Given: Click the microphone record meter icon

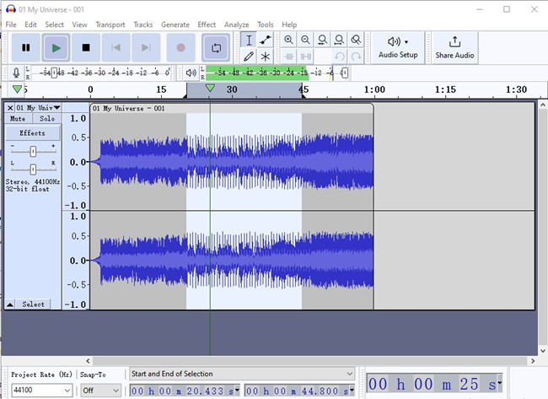Looking at the screenshot, I should pyautogui.click(x=16, y=73).
